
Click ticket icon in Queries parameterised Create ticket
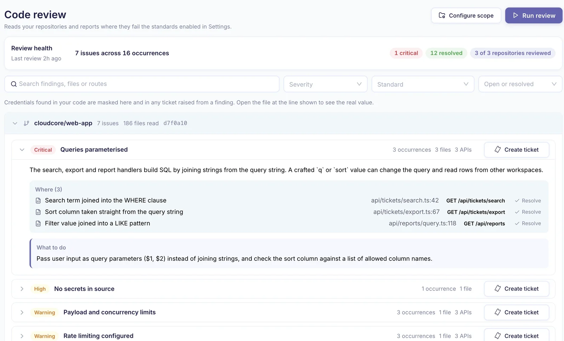[x=498, y=150]
